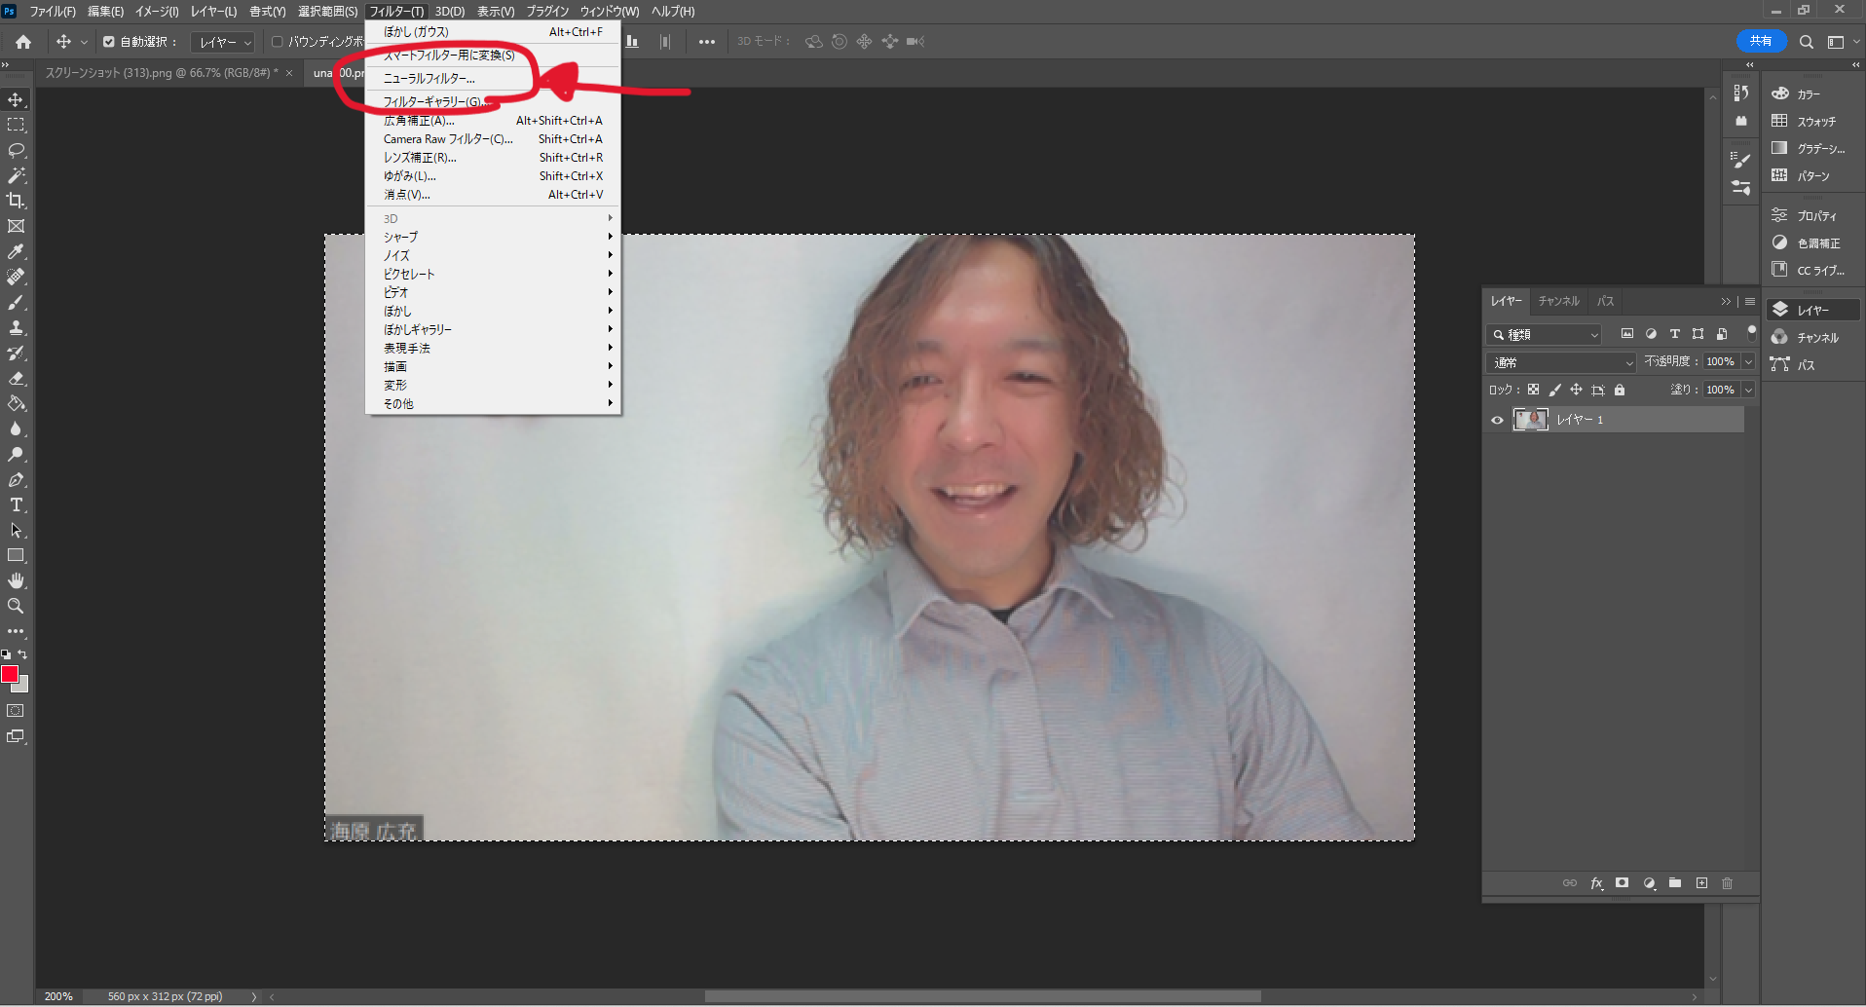1866x1007 pixels.
Task: Toggle the バウンディングボックス checkbox
Action: coord(277,42)
